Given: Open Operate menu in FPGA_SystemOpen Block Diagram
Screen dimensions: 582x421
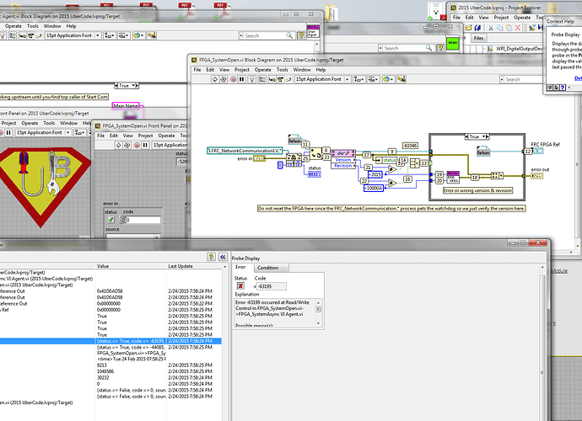Looking at the screenshot, I should click(263, 70).
